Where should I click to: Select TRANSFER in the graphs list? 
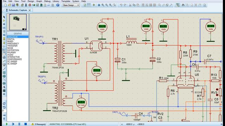tap(12, 46)
